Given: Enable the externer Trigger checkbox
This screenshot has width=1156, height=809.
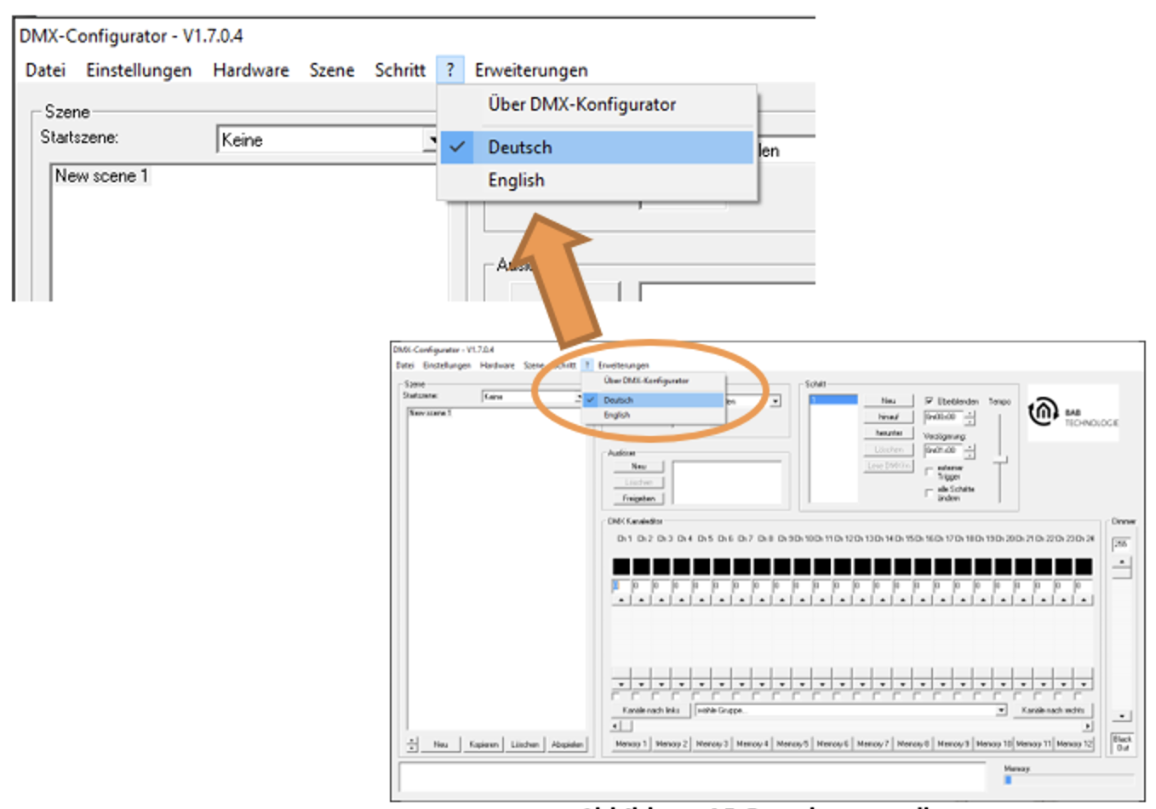Looking at the screenshot, I should 929,472.
